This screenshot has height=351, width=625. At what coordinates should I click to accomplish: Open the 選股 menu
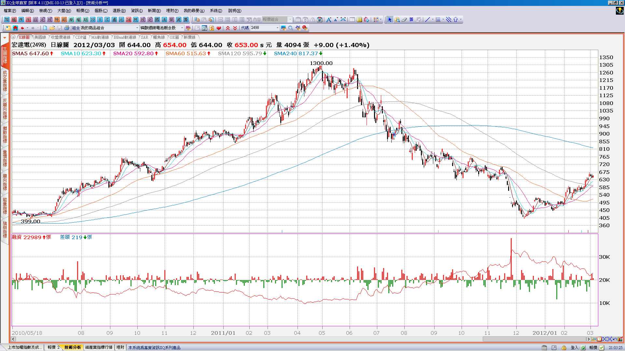coord(119,11)
